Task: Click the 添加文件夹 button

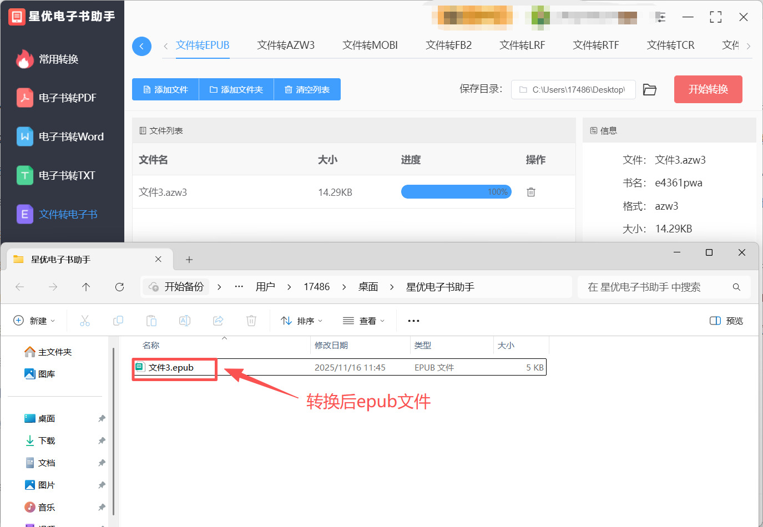Action: (236, 89)
